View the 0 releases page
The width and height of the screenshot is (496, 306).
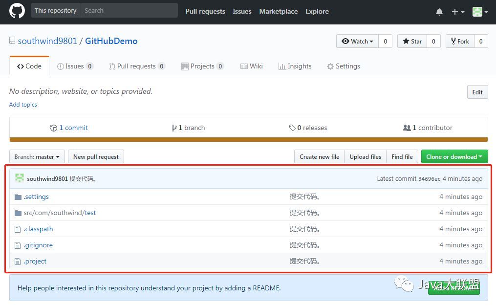[x=308, y=128]
